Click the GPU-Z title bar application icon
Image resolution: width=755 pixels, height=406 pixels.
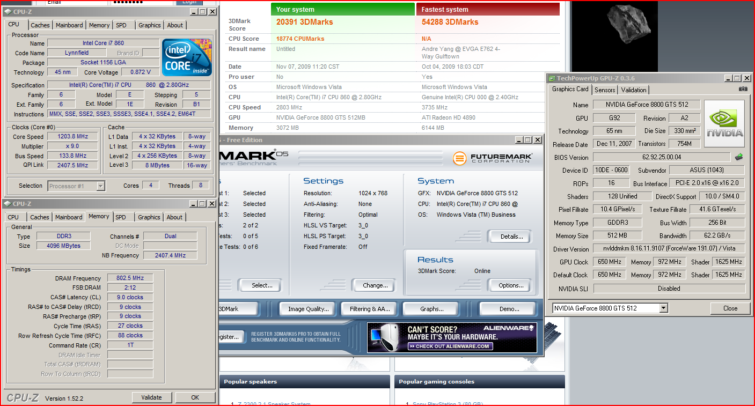tap(552, 78)
